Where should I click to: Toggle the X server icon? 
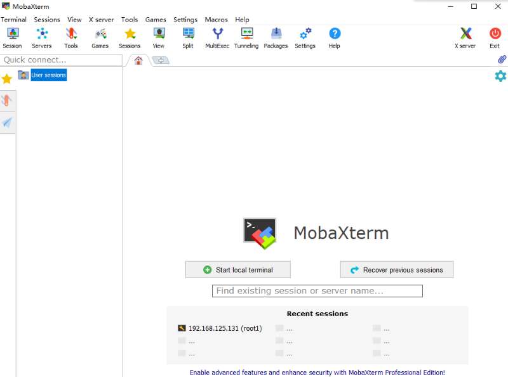(465, 38)
